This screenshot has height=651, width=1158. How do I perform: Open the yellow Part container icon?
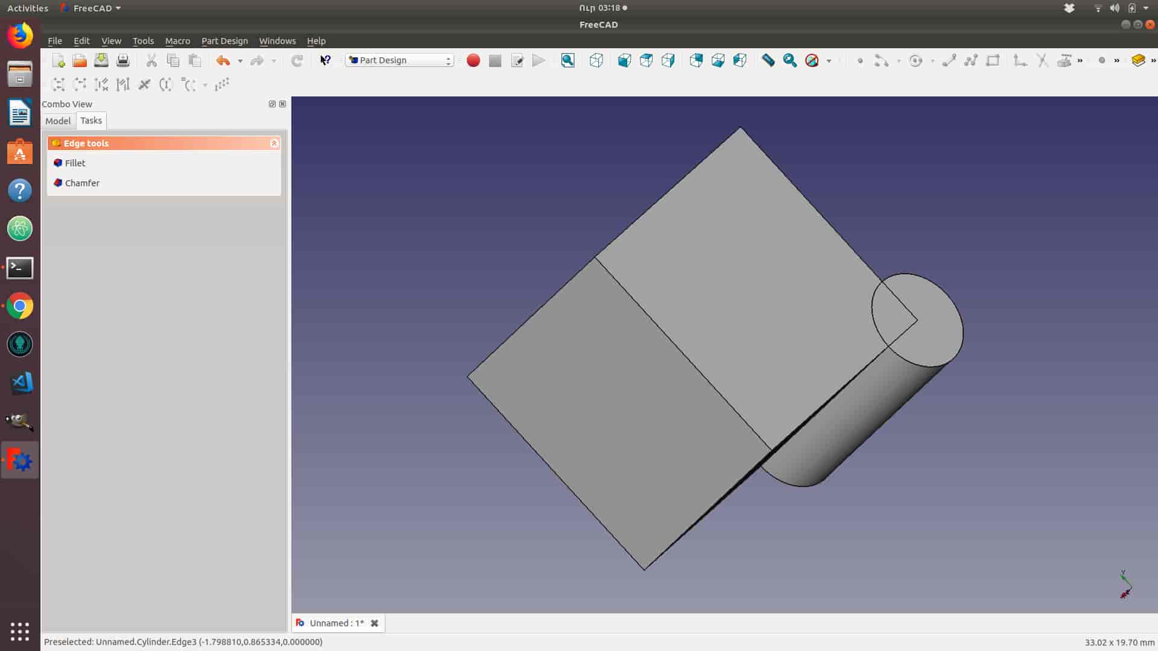pos(1138,60)
